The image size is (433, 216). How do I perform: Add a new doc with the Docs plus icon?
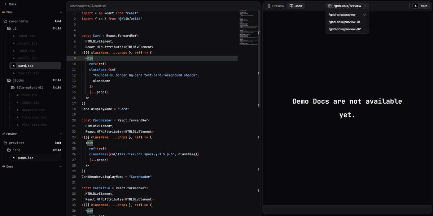pos(61,167)
